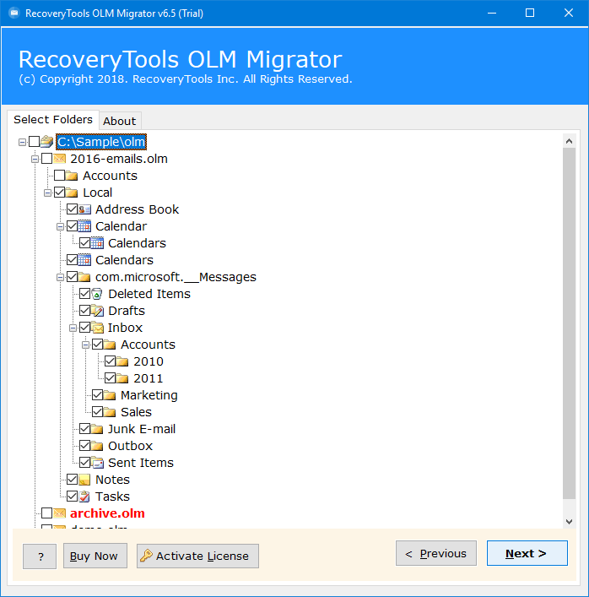
Task: Click the Activate License button
Action: click(197, 556)
